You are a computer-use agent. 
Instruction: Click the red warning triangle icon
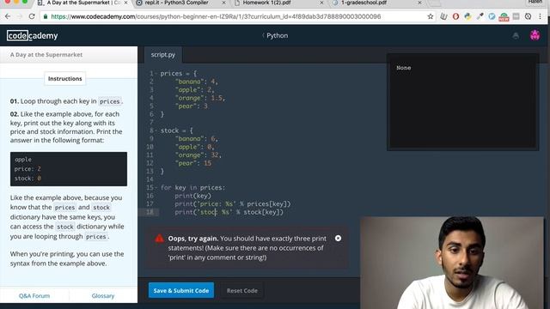159,239
